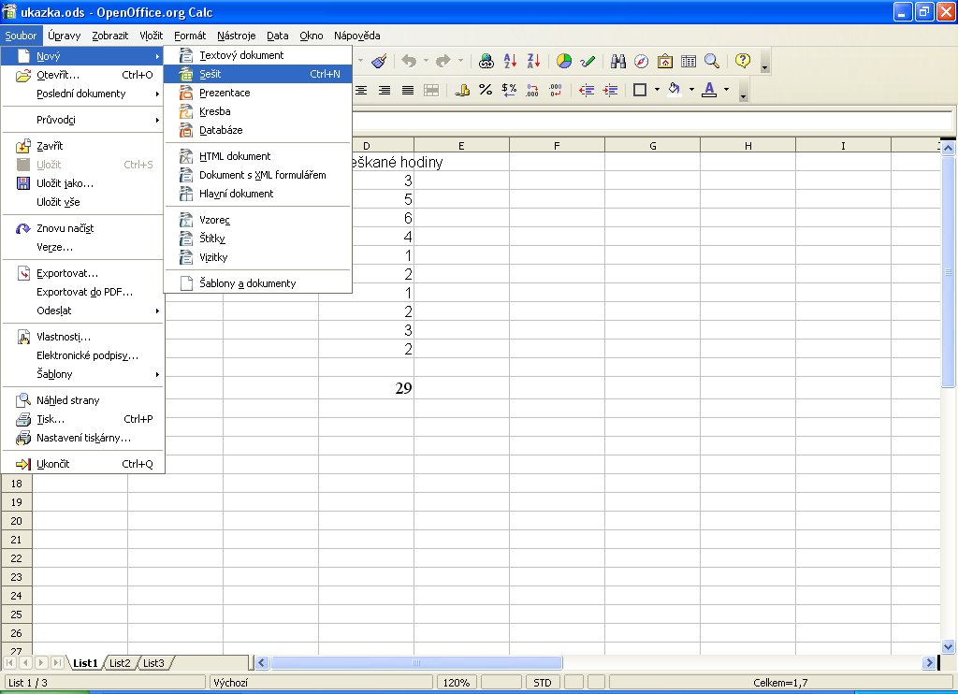Show draw functions pencil icon
The height and width of the screenshot is (694, 958).
(x=588, y=61)
